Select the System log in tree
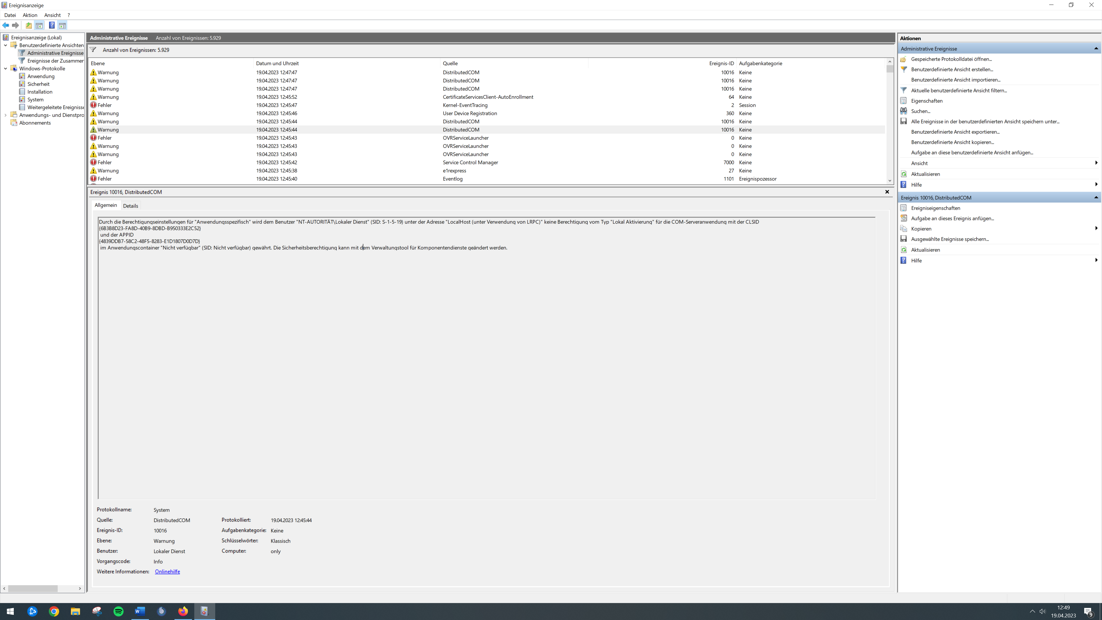Screen dimensions: 1102x620 click(36, 100)
